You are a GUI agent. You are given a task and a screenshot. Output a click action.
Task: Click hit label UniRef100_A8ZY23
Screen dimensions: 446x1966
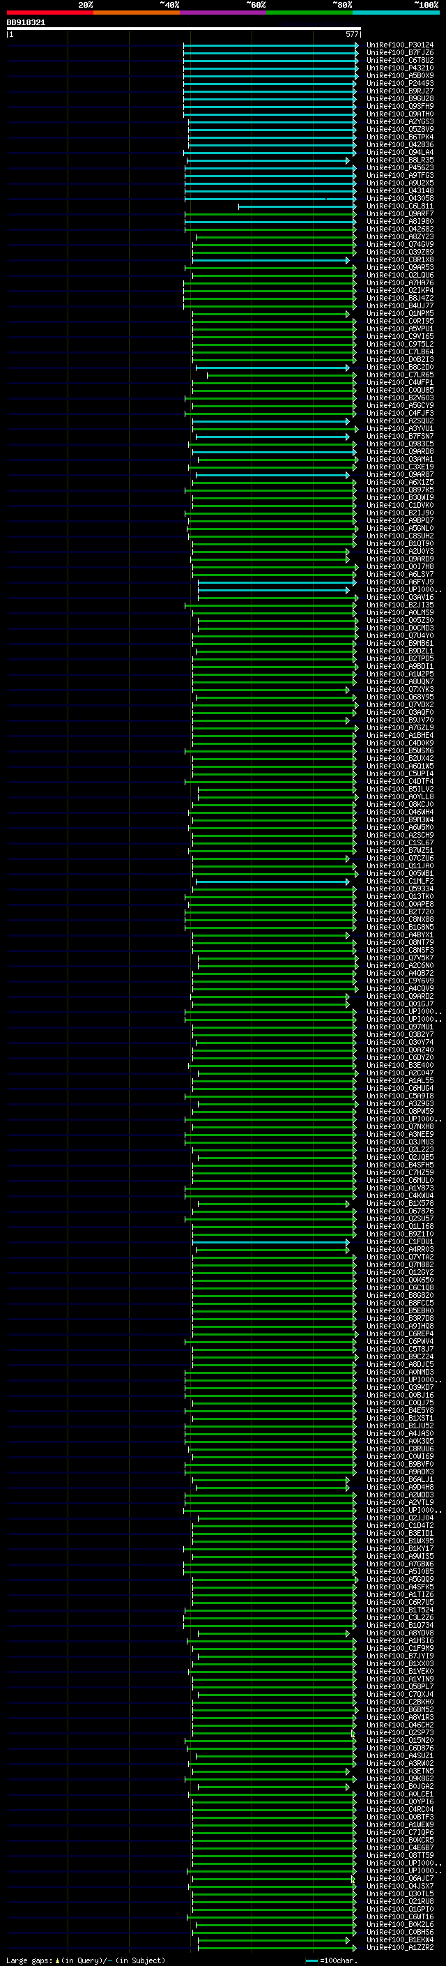[x=400, y=236]
